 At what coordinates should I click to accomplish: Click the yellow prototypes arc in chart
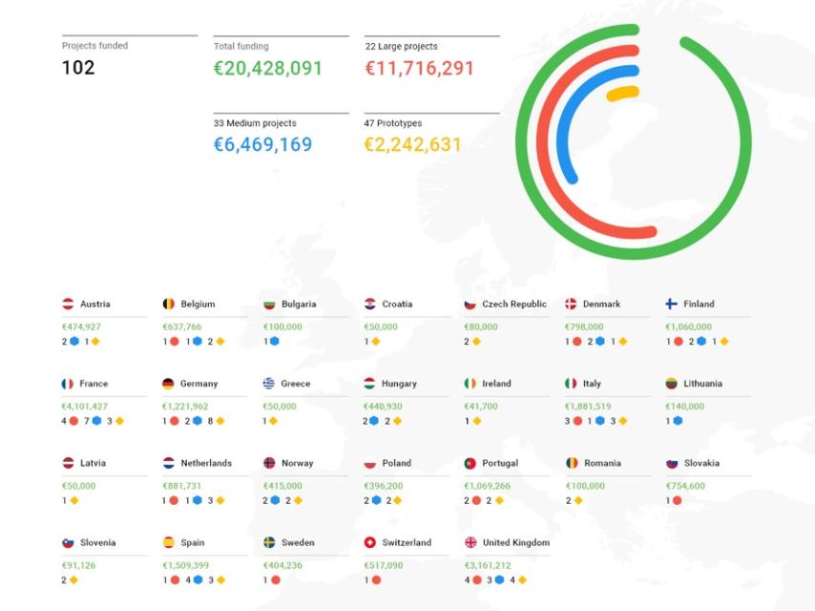click(x=623, y=94)
